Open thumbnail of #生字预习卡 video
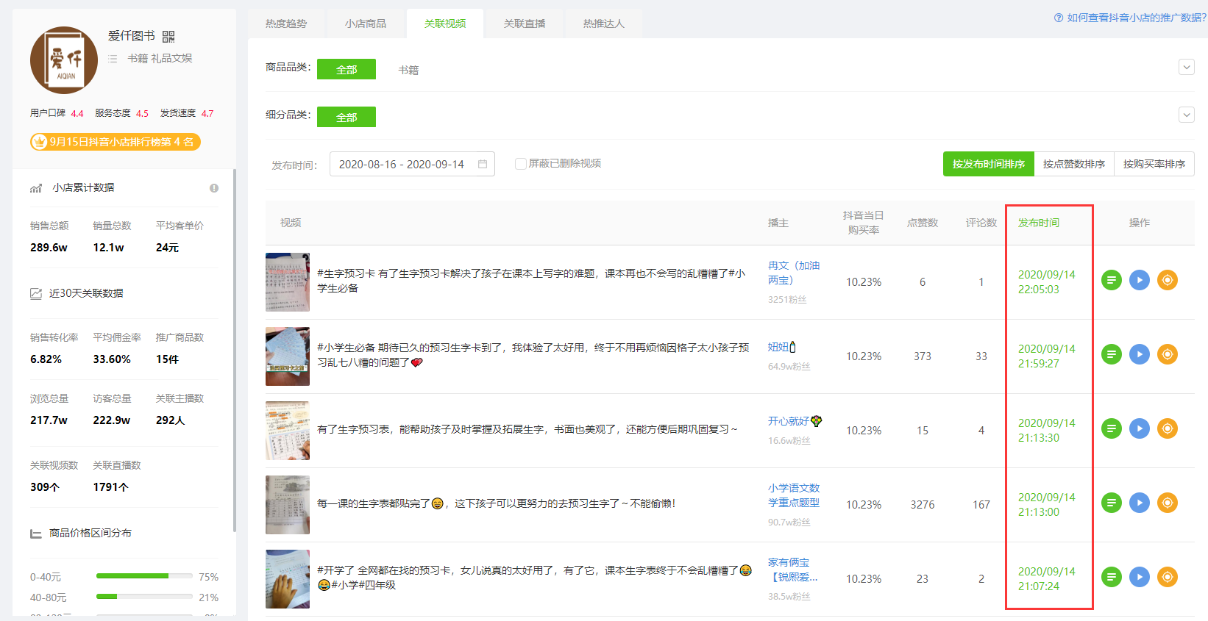Viewport: 1208px width, 621px height. (x=288, y=282)
